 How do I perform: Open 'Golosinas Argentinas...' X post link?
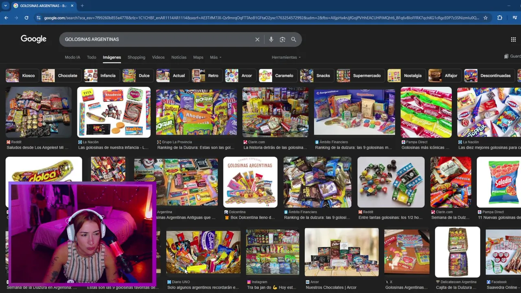coord(406,288)
